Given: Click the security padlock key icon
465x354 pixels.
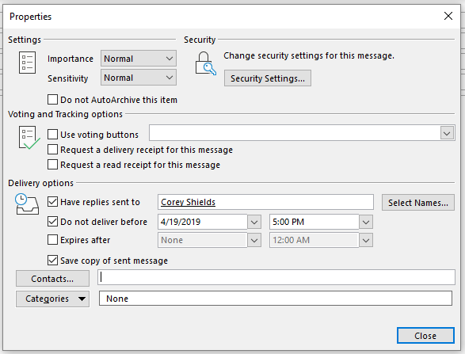Looking at the screenshot, I should [205, 63].
